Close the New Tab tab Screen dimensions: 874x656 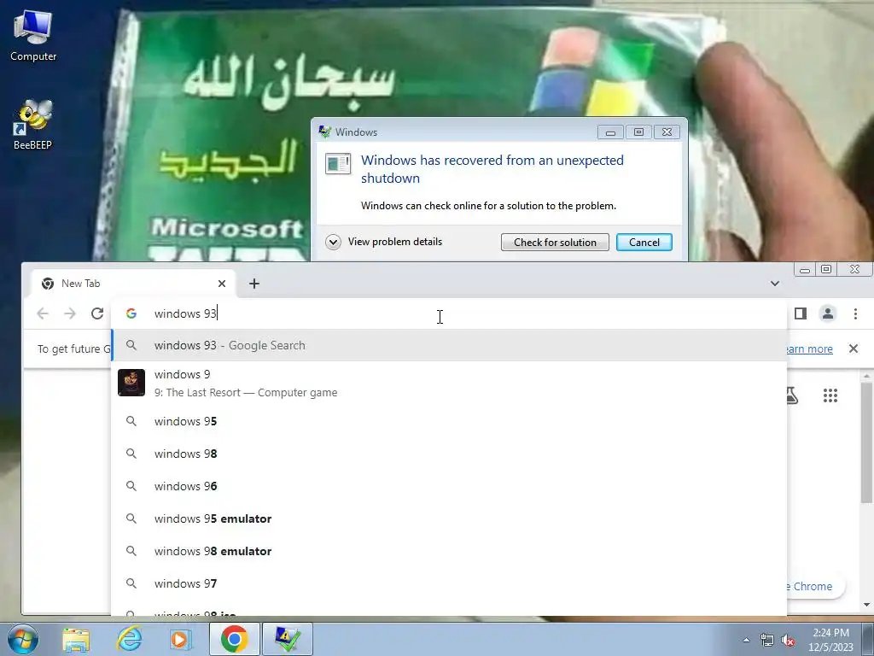222,284
